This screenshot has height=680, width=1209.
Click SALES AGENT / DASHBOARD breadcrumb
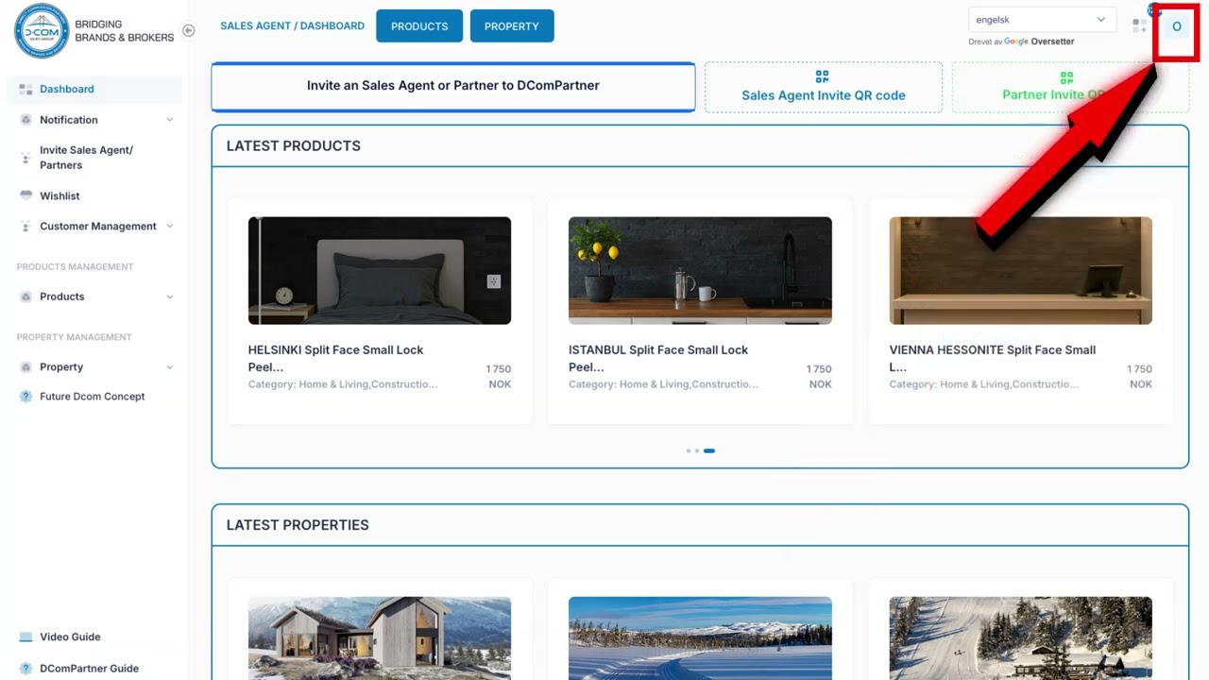pyautogui.click(x=292, y=26)
